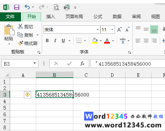Set middle vertical alignment
This screenshot has width=165, height=131.
click(x=146, y=29)
